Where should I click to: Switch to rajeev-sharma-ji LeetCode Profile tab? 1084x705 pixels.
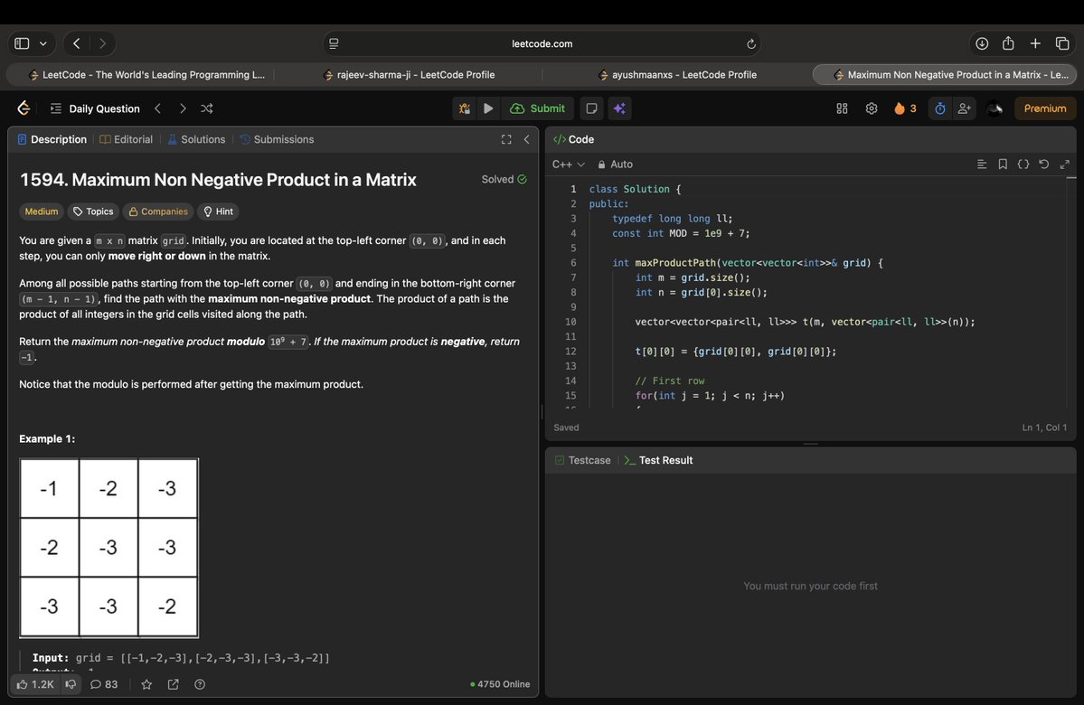[x=409, y=75]
